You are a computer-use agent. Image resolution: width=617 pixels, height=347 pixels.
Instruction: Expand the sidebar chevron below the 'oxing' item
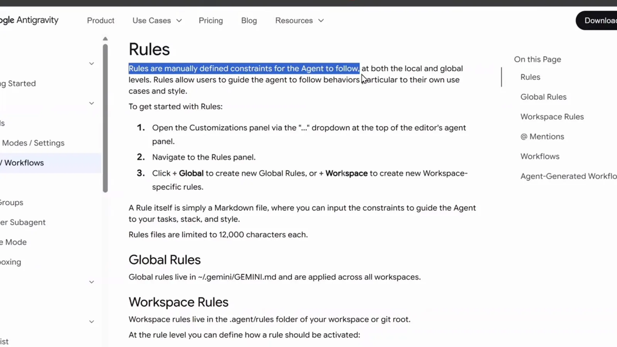coord(91,282)
